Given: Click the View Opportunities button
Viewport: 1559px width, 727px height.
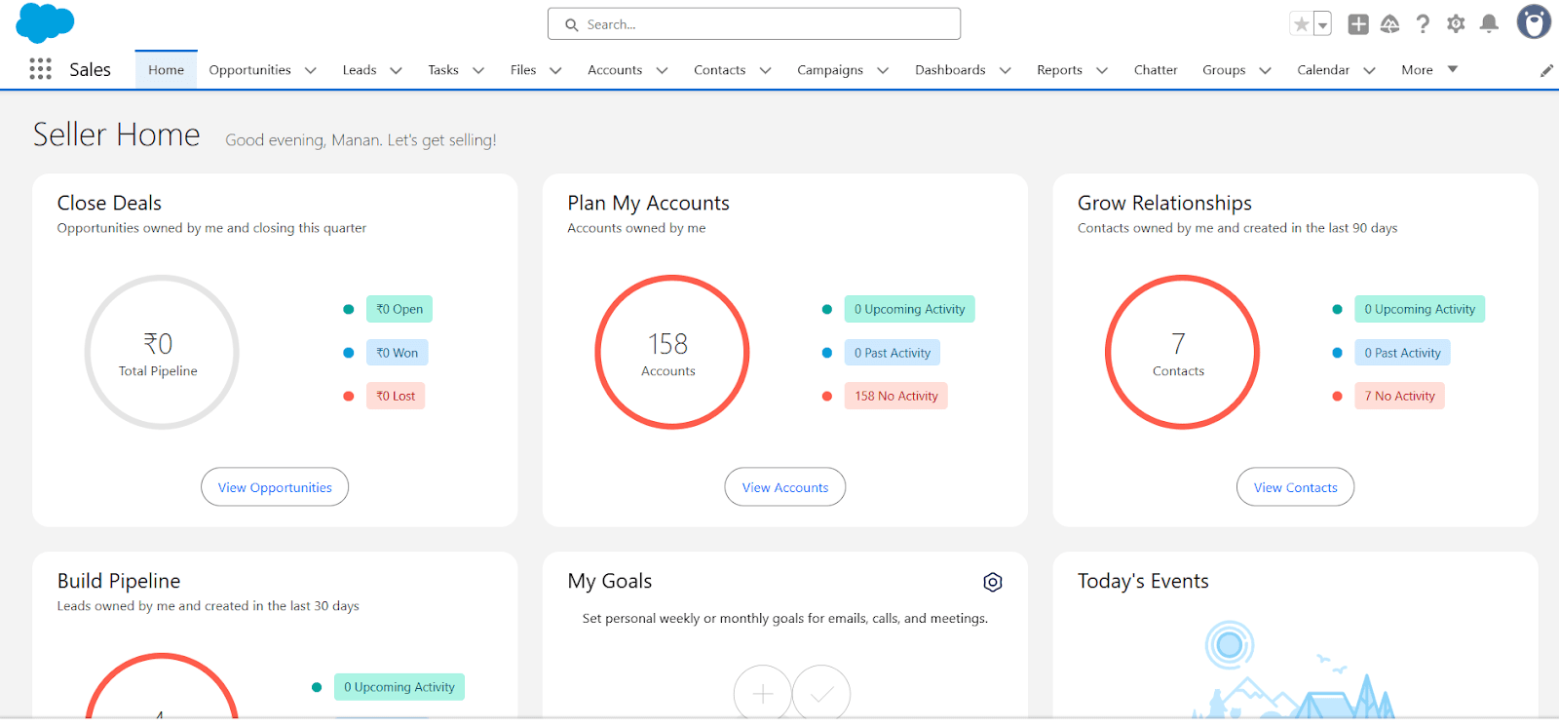Looking at the screenshot, I should point(275,487).
